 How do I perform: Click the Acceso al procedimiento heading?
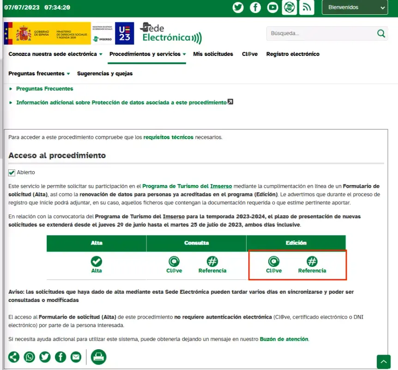click(57, 155)
